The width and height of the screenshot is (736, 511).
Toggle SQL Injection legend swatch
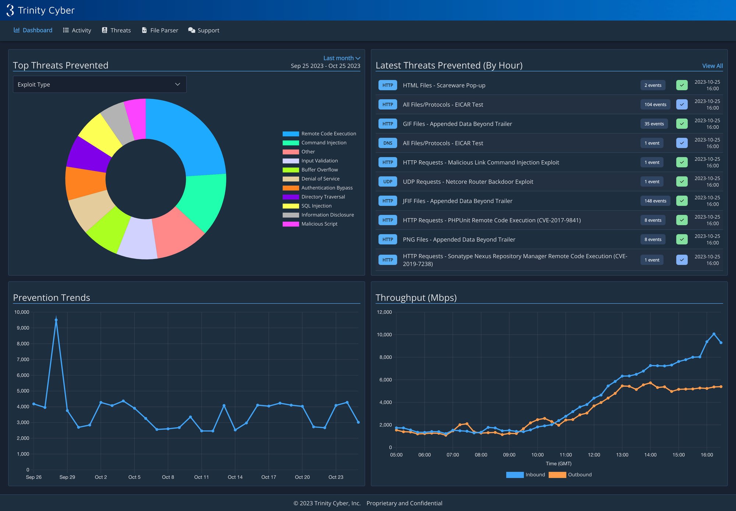(x=291, y=206)
